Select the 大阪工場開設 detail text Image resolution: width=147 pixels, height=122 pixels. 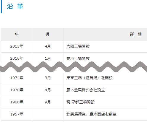coord(78,46)
